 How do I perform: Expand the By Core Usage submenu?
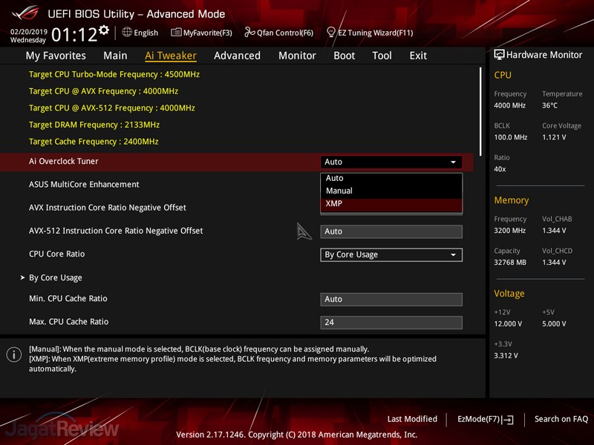55,277
